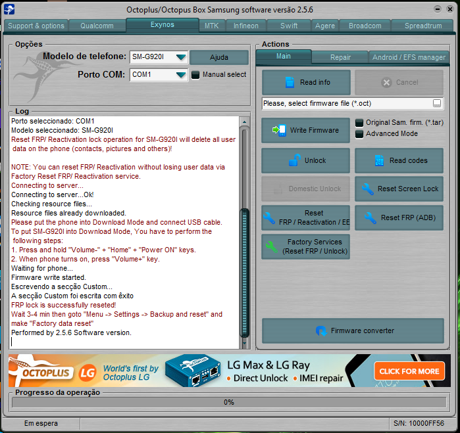Screen dimensions: 460x433
Task: Click the Reset Screen Lock button
Action: pos(399,189)
